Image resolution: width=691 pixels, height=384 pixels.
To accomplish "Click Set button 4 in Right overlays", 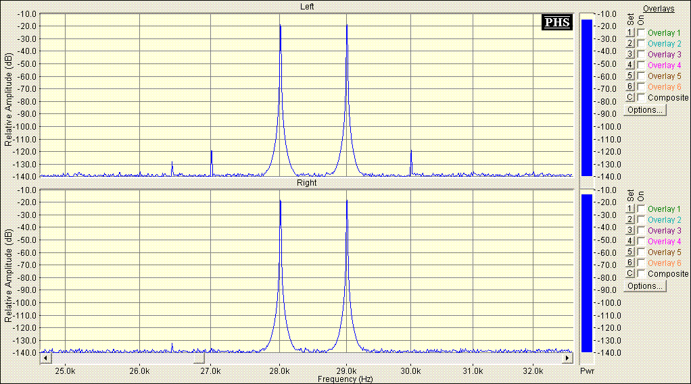I will pyautogui.click(x=629, y=241).
